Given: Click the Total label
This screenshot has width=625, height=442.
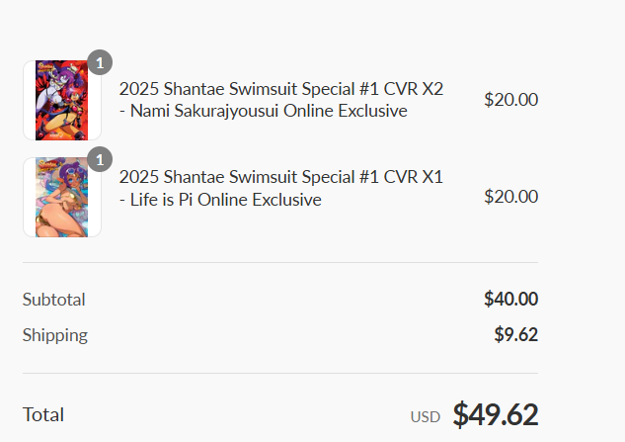Looking at the screenshot, I should pos(43,414).
